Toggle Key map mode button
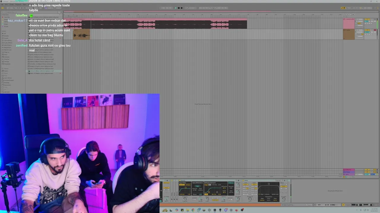The image size is (380, 213). point(347,8)
